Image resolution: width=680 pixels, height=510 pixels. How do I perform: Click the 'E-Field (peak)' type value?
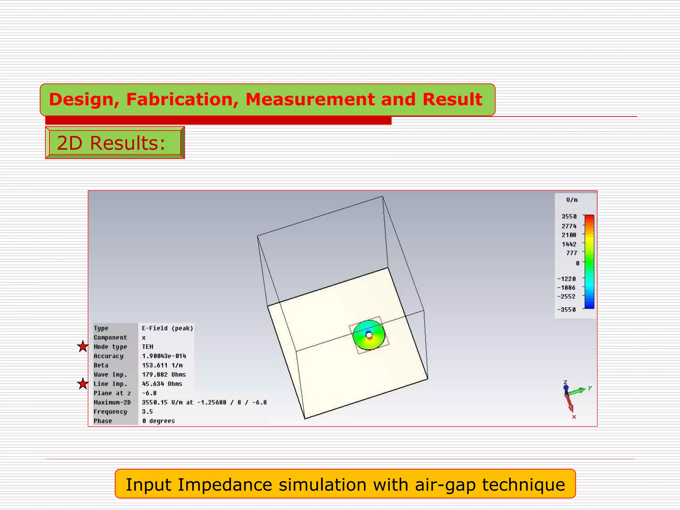(167, 328)
